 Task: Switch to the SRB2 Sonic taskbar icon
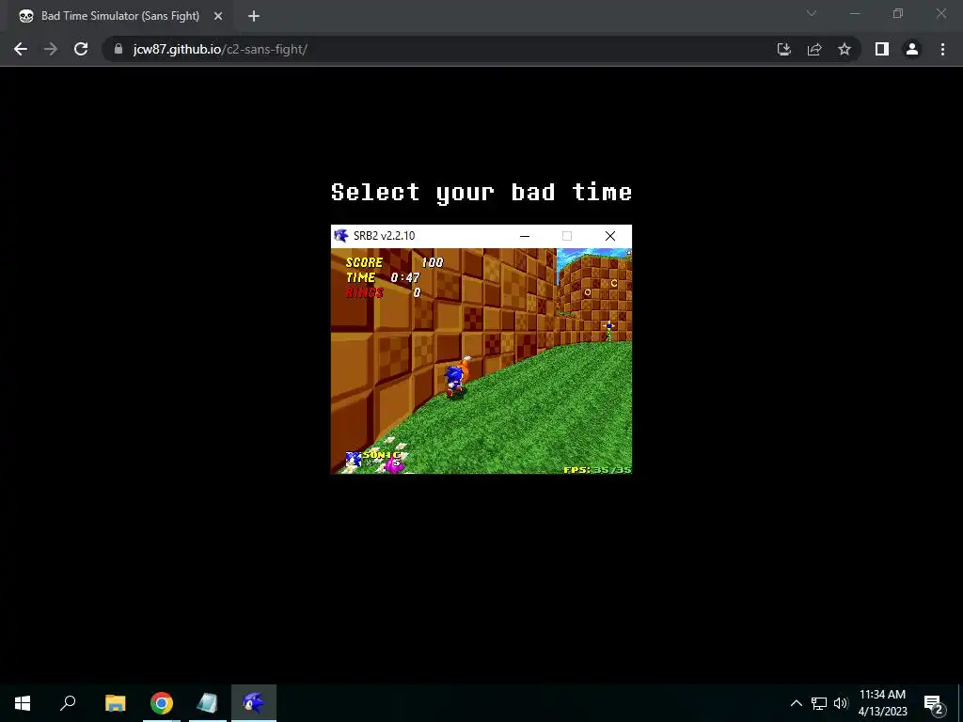254,703
